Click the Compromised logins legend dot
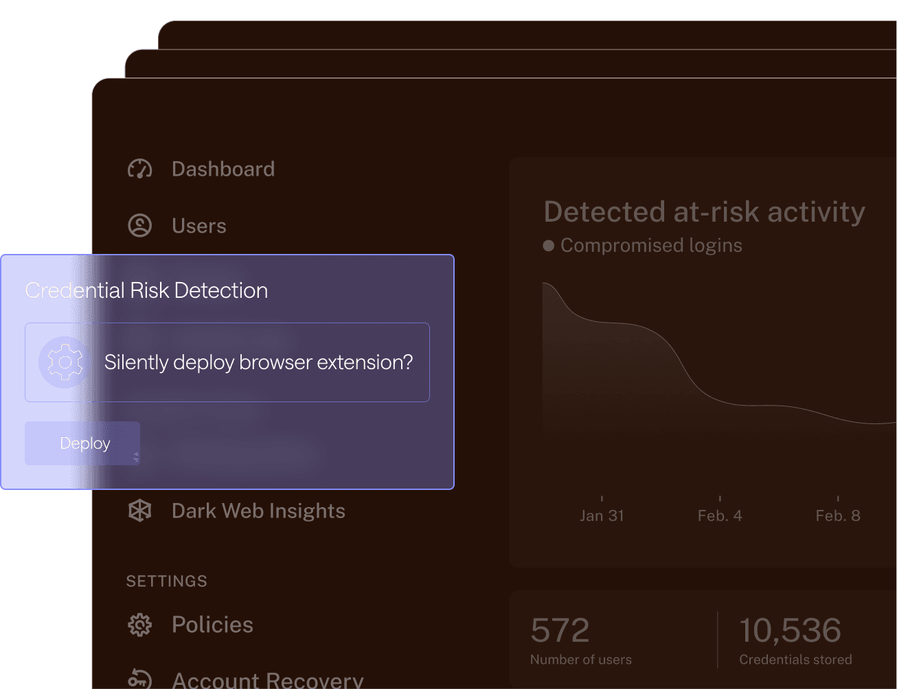 click(x=549, y=245)
